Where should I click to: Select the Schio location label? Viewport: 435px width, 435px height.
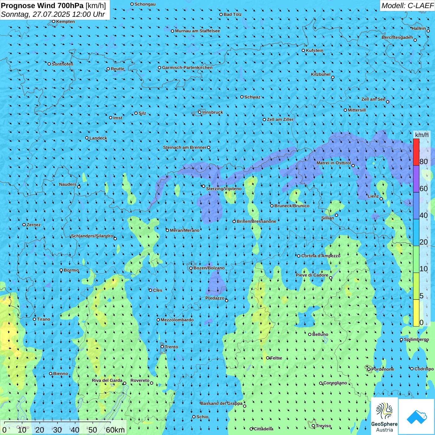pyautogui.click(x=202, y=417)
